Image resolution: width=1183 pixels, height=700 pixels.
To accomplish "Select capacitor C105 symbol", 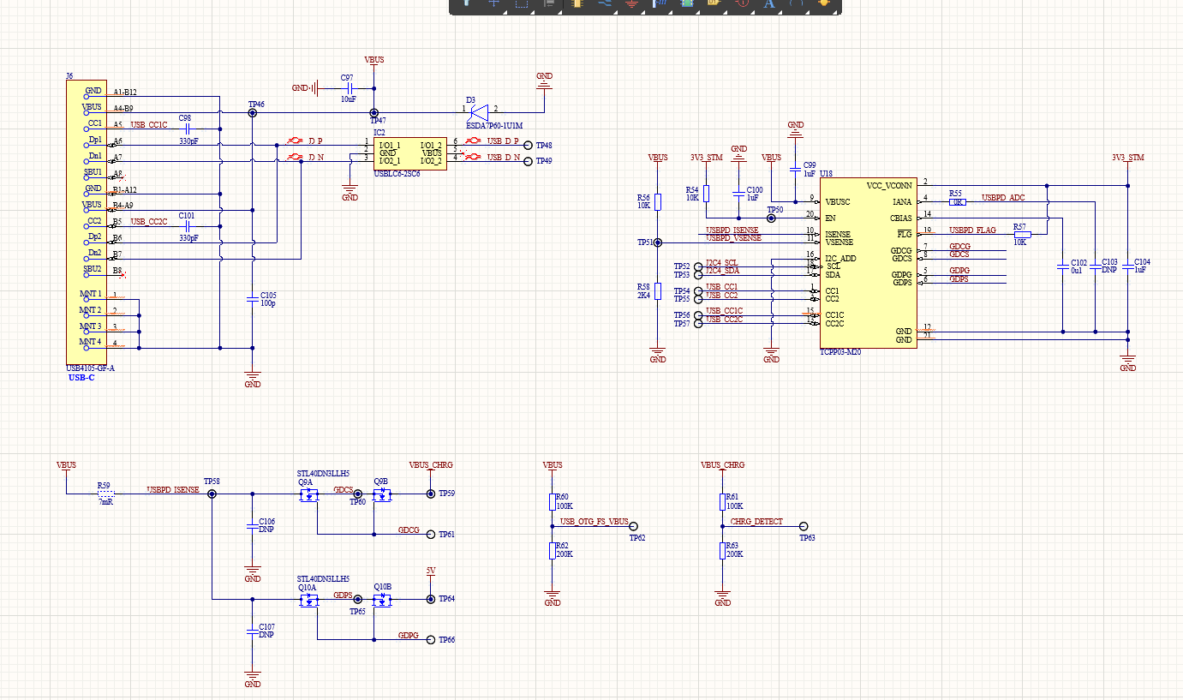I will [x=252, y=298].
